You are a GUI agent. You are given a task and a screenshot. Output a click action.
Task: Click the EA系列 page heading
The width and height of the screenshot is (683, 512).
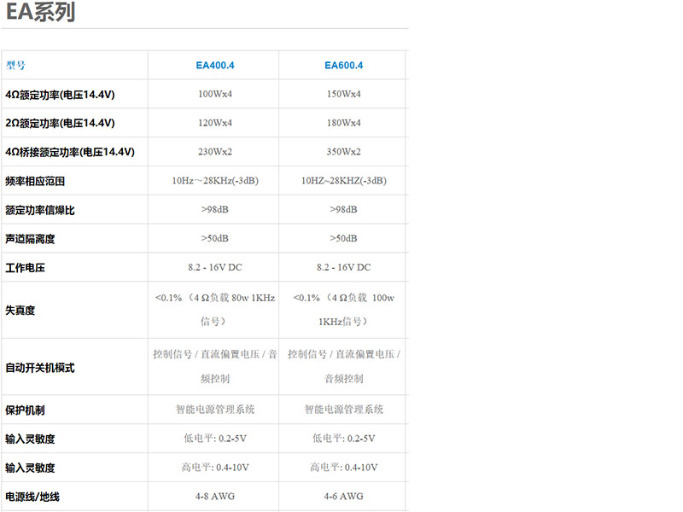pos(40,13)
